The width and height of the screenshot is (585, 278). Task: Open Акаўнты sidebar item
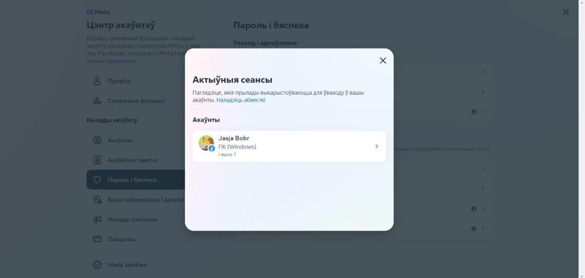(136, 140)
